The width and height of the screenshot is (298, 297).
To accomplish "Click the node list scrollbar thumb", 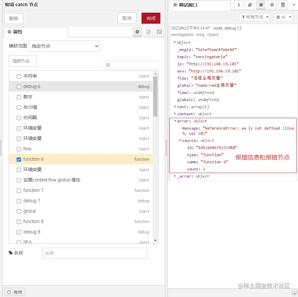I will pyautogui.click(x=155, y=96).
